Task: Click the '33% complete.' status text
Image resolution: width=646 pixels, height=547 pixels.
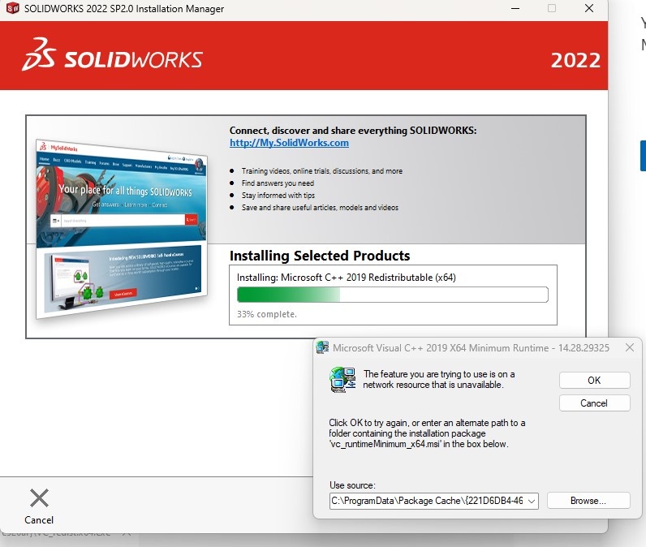Action: (266, 314)
